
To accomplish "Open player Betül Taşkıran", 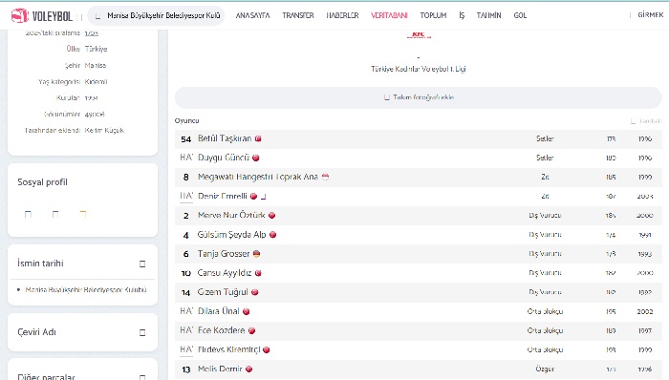I will pyautogui.click(x=225, y=138).
